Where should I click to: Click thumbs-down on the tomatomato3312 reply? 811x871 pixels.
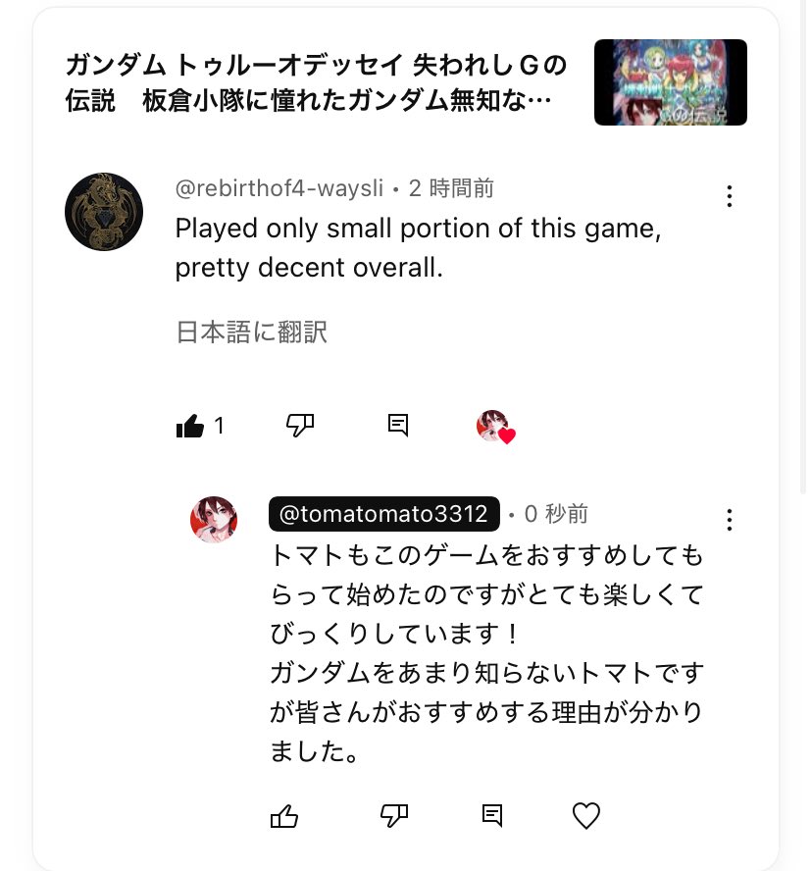click(394, 816)
